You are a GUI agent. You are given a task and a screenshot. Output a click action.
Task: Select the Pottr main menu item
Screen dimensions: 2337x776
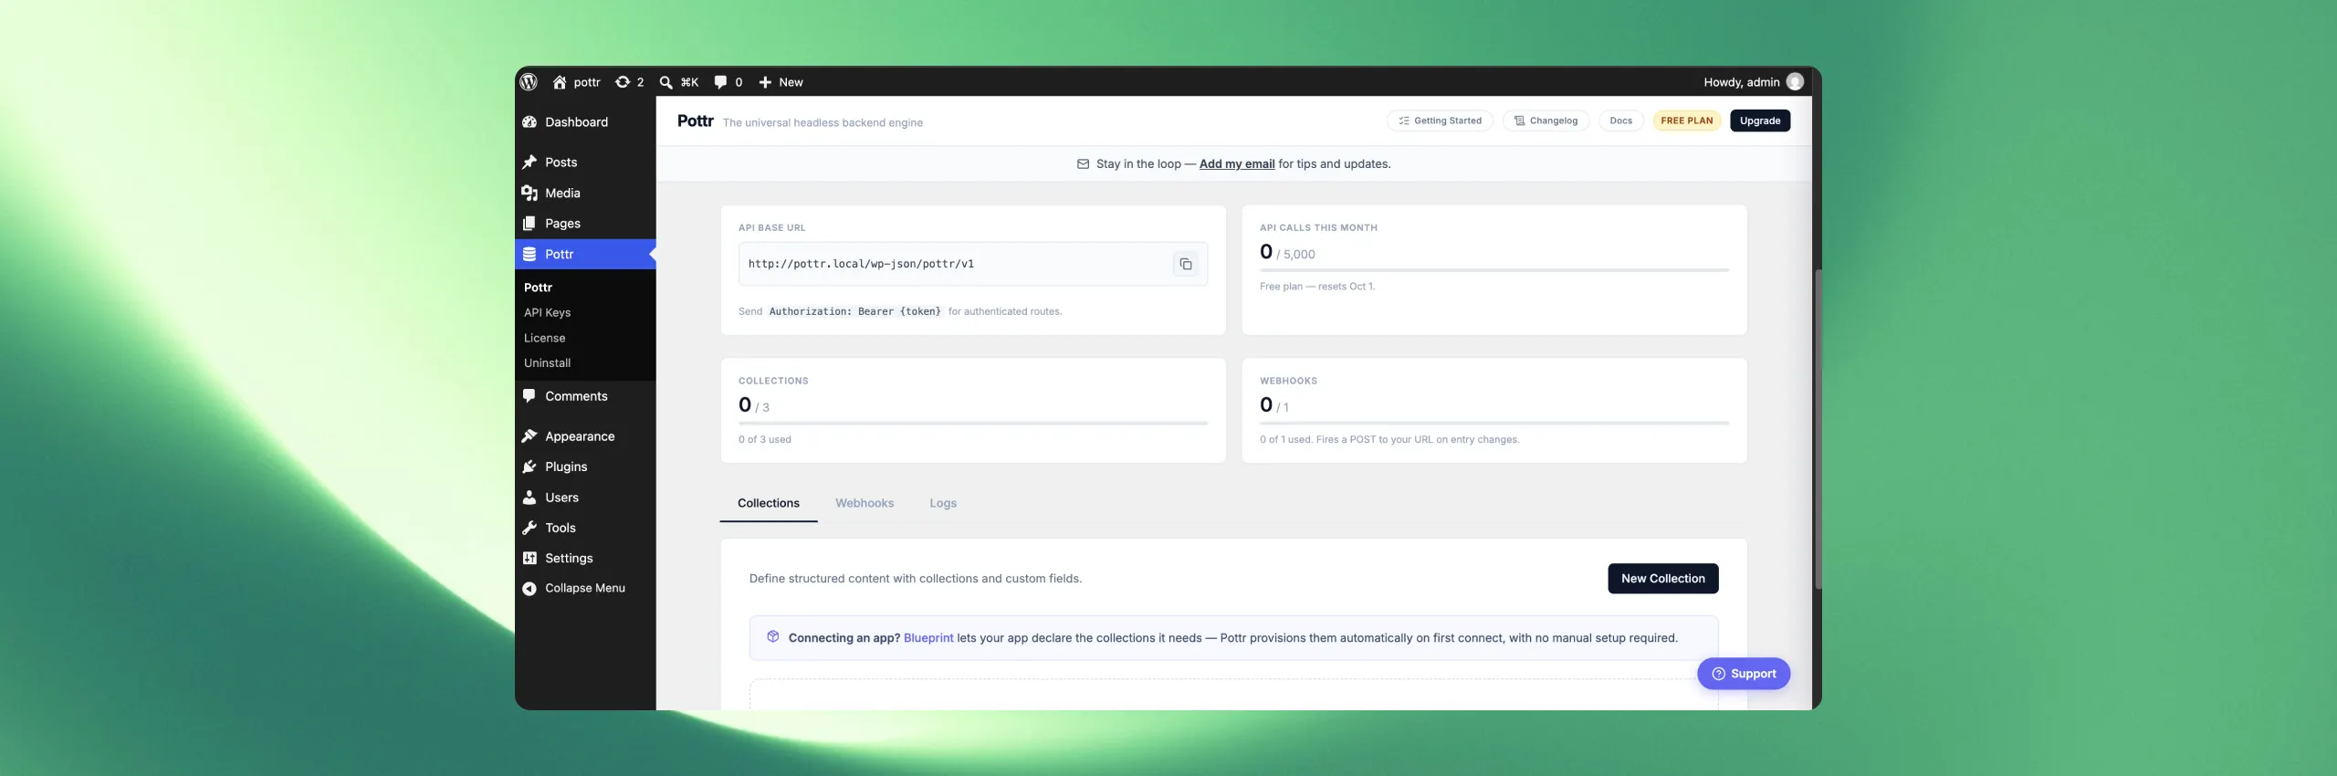[x=585, y=254]
